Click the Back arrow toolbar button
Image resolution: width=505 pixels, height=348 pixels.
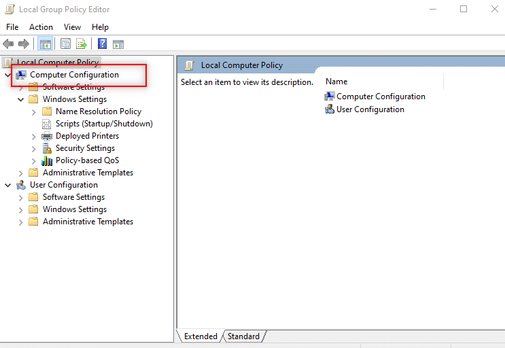8,43
